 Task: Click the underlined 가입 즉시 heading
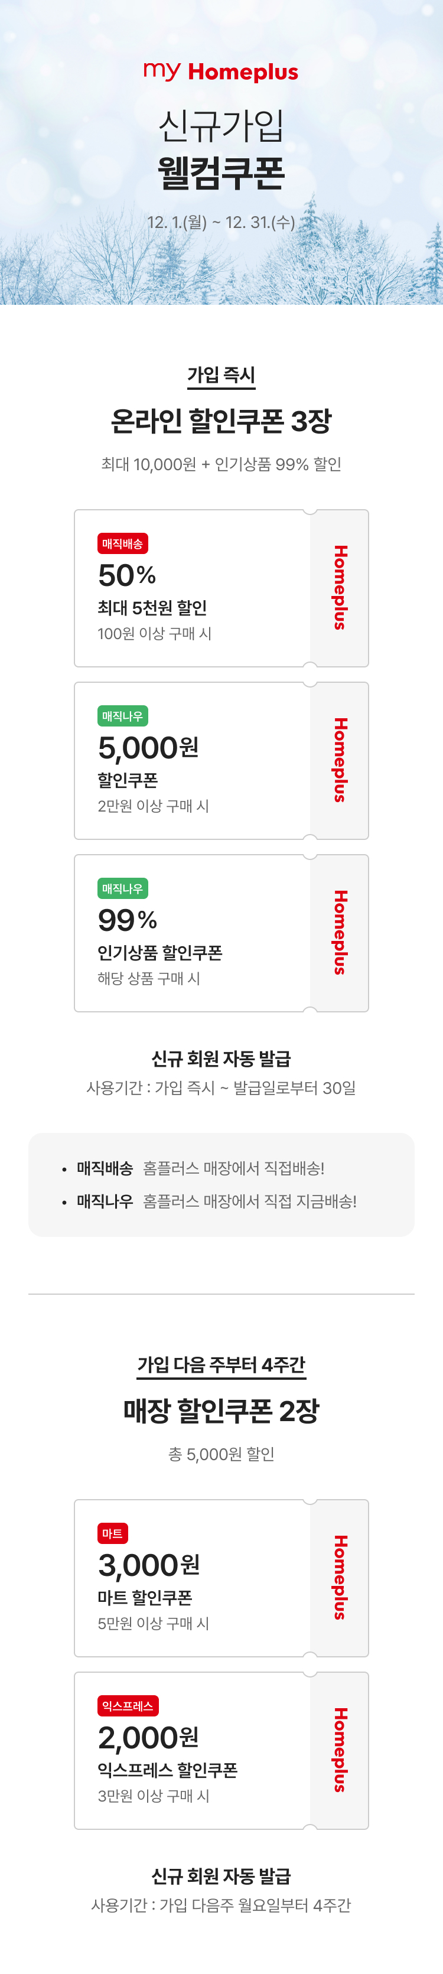(221, 374)
